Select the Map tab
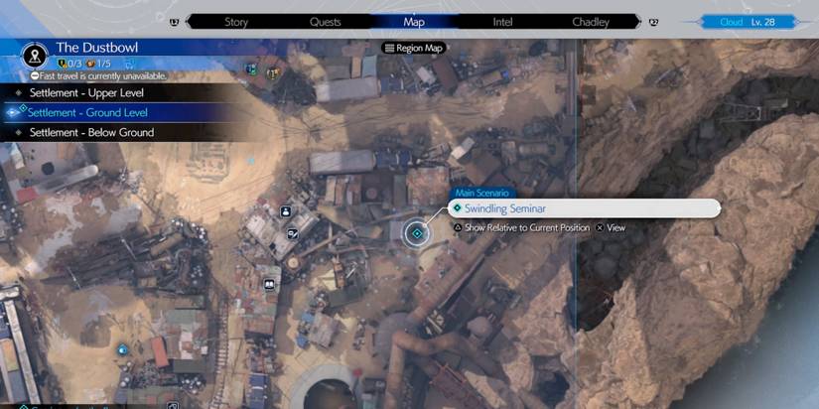819x409 pixels. pos(414,22)
